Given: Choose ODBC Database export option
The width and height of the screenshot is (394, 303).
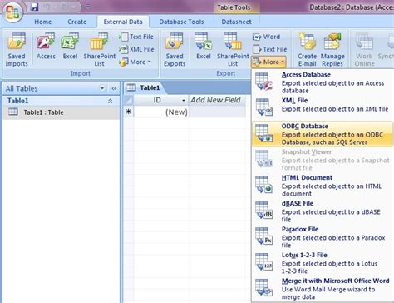Looking at the screenshot, I should (323, 134).
